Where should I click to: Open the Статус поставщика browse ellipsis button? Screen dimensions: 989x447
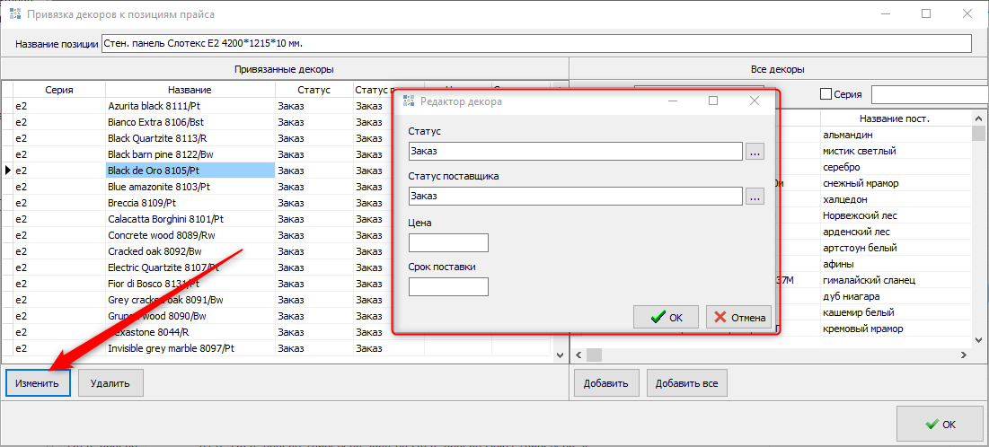[755, 196]
